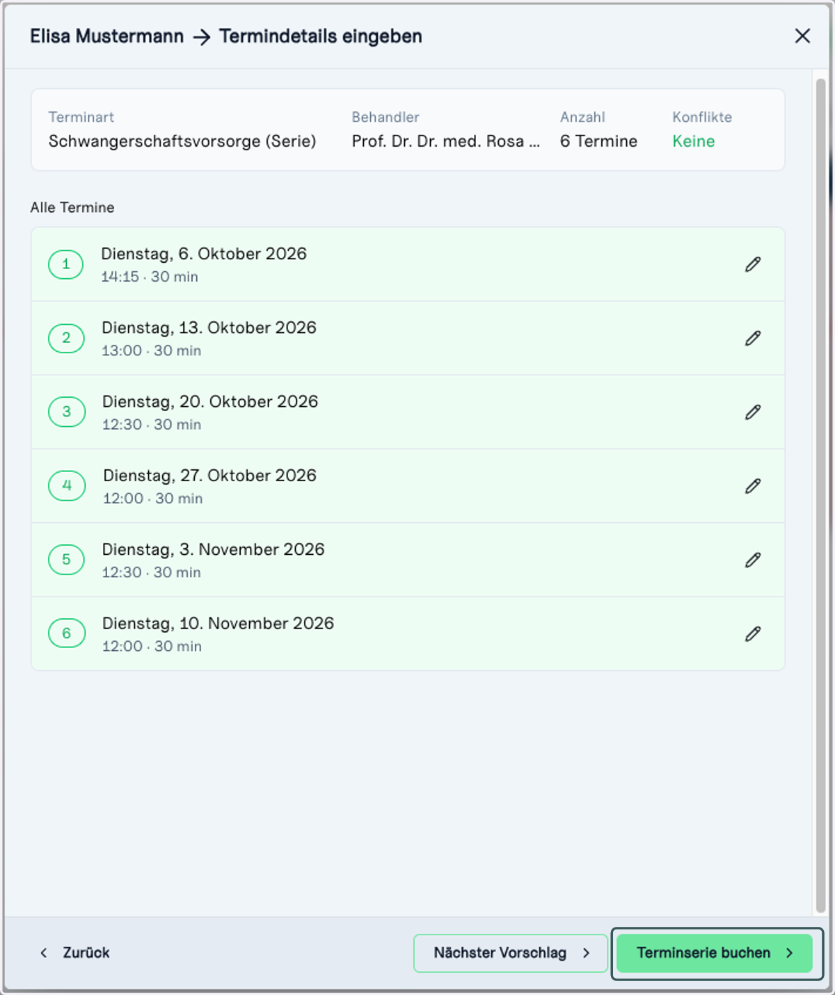
Task: Click the number 6 circle badge
Action: tap(66, 633)
